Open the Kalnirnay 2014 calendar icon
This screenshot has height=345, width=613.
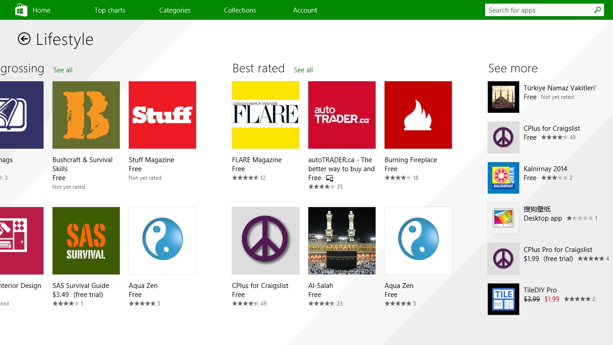tap(504, 178)
